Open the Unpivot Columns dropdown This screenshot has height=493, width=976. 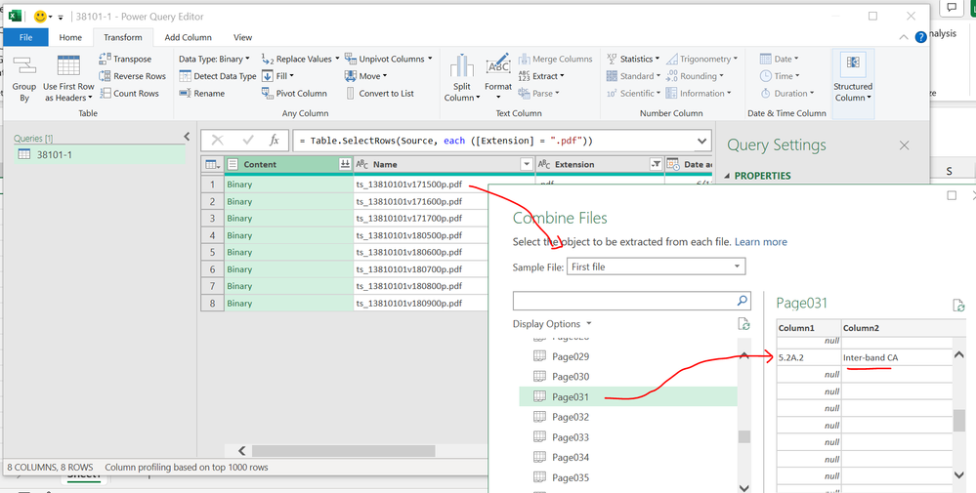[x=389, y=59]
